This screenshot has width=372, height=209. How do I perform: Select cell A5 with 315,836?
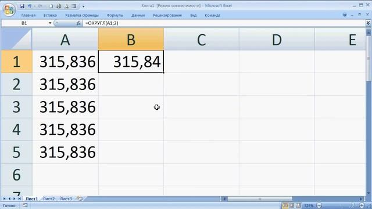coord(65,152)
